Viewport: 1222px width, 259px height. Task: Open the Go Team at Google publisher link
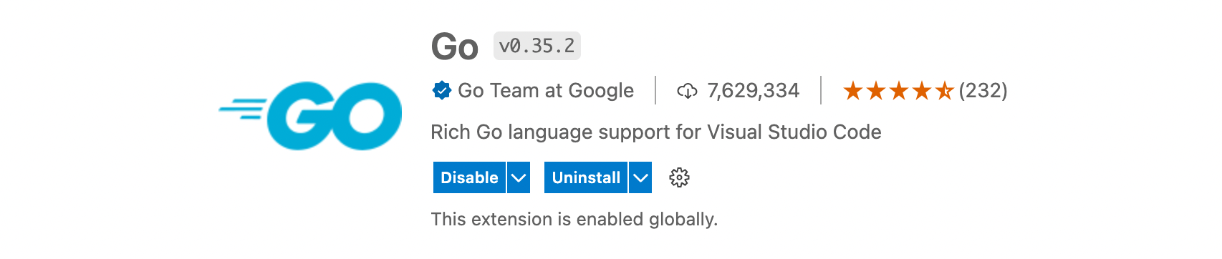(x=546, y=90)
